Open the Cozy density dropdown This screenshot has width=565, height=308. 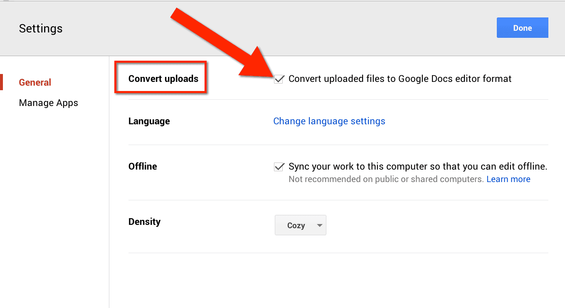[x=300, y=225]
